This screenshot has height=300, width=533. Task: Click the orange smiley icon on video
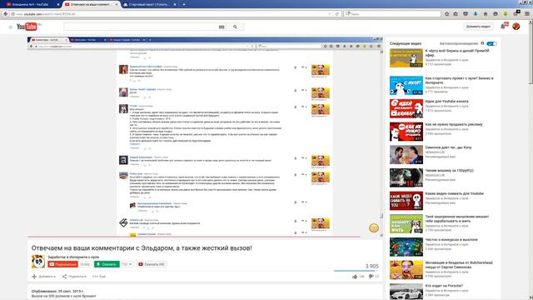pyautogui.click(x=374, y=227)
